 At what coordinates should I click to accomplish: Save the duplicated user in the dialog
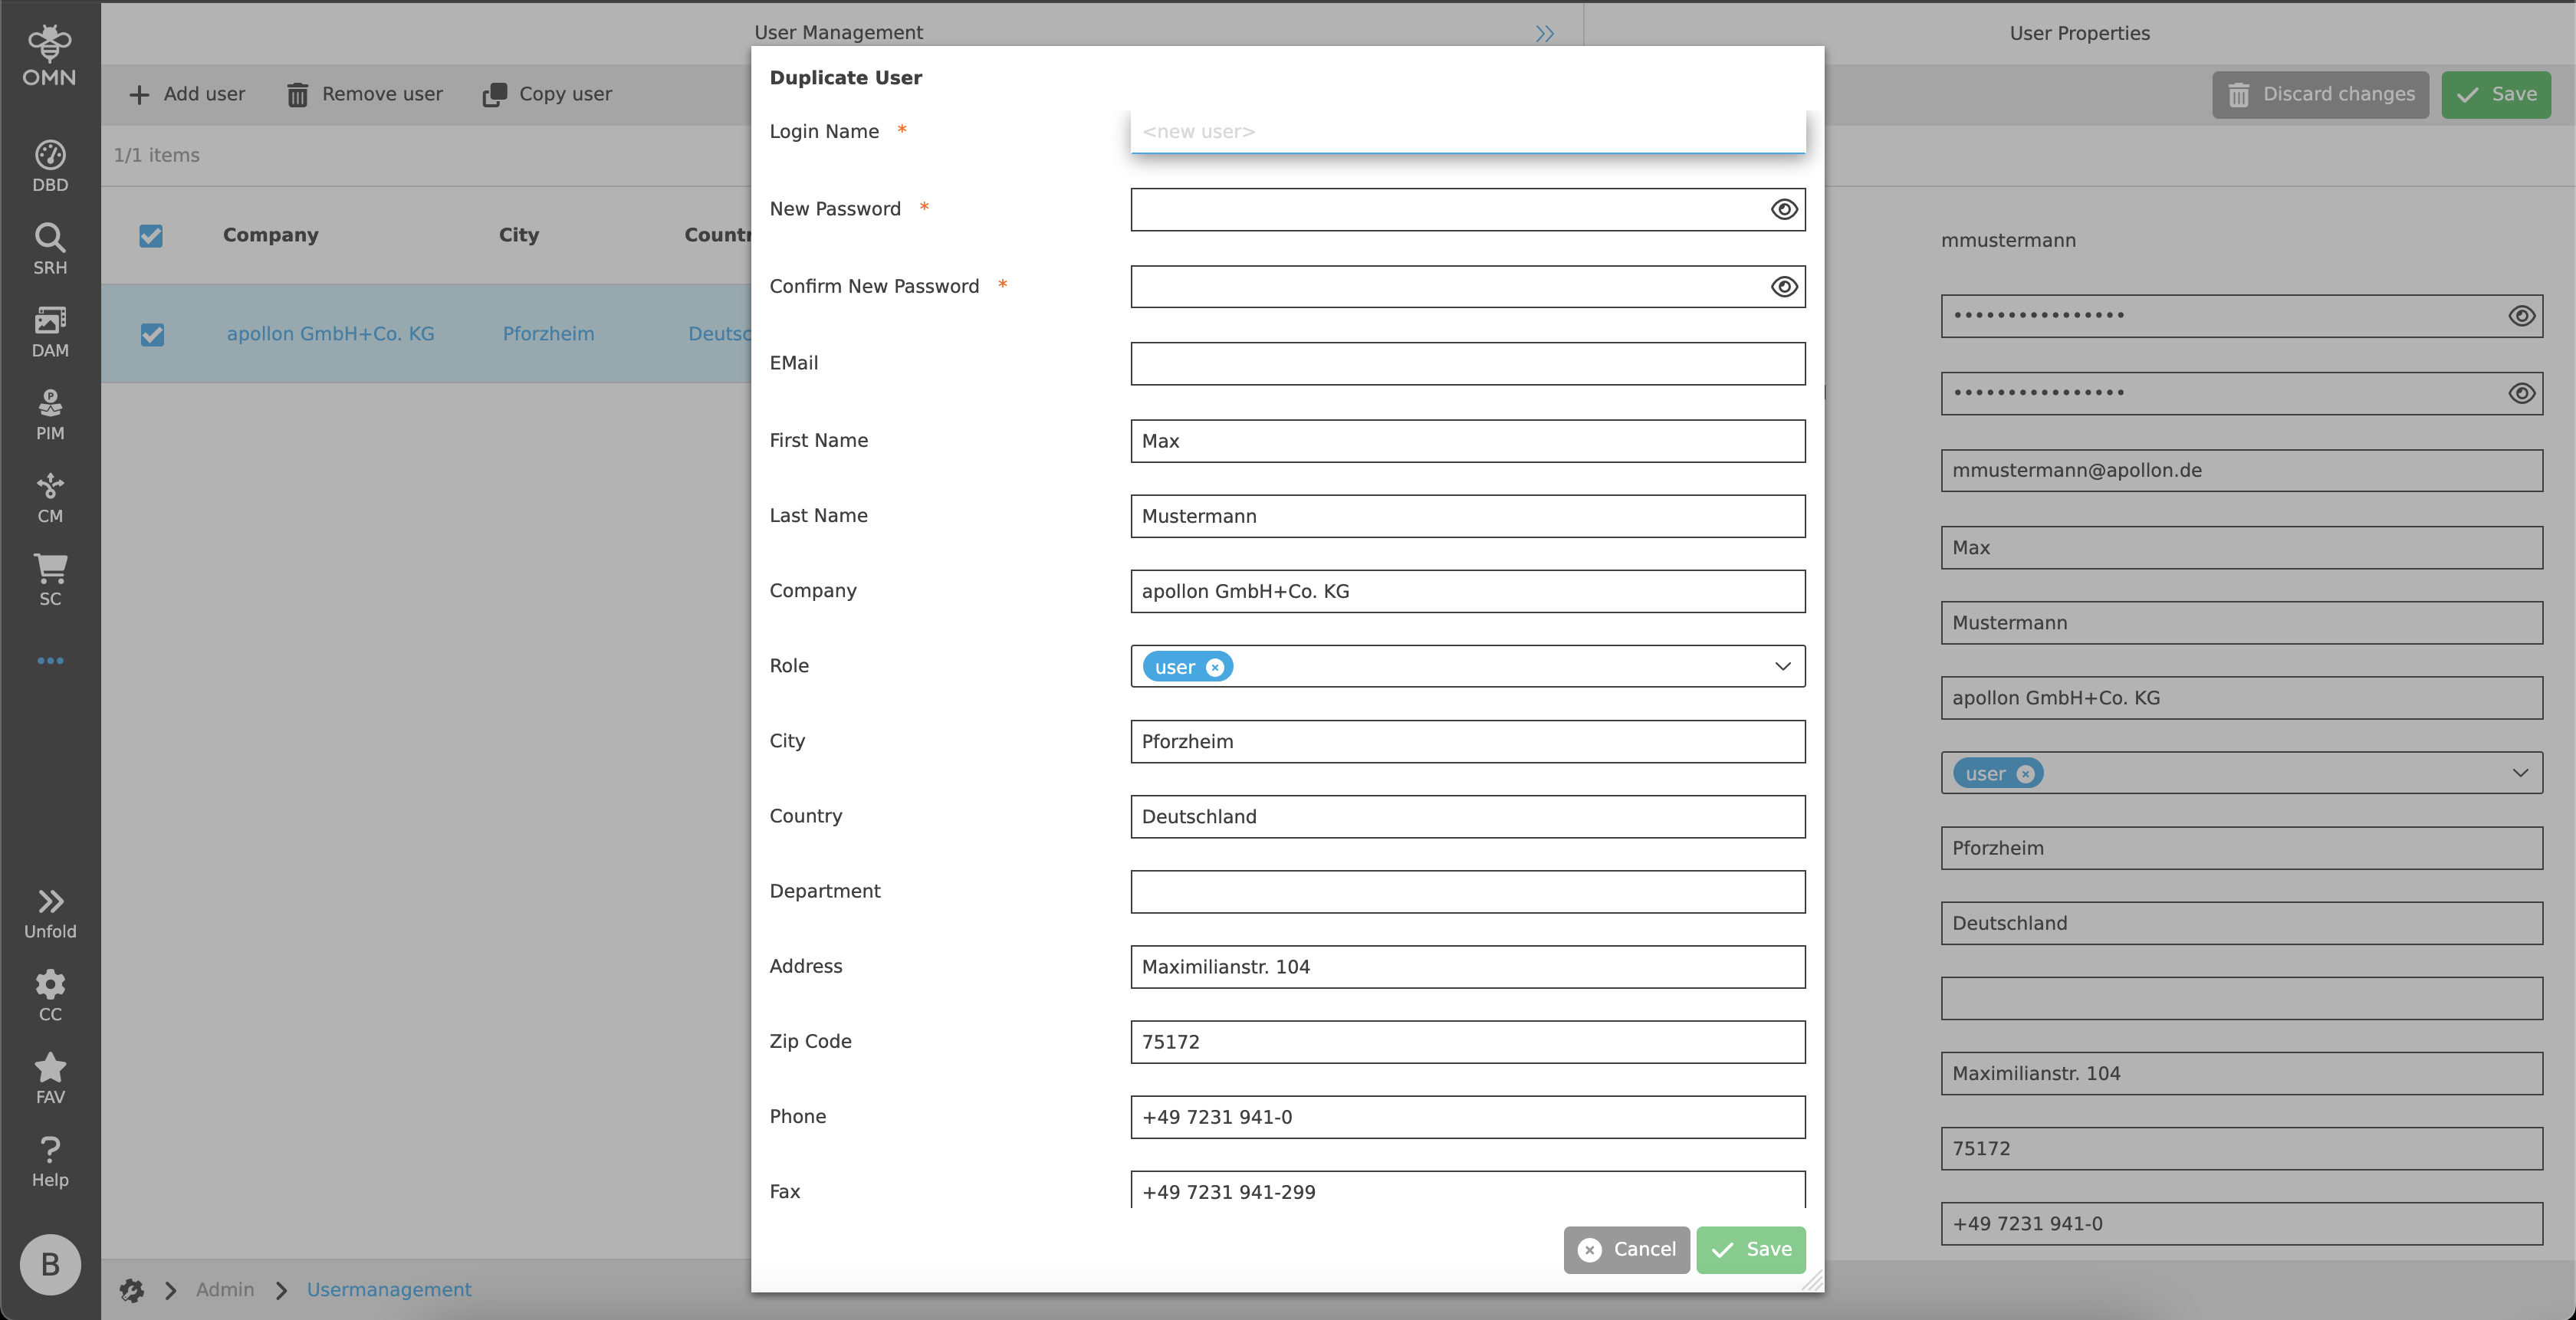1750,1249
